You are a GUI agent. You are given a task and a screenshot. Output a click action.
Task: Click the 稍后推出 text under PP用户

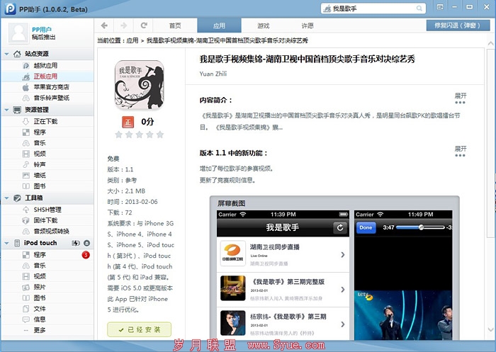(x=44, y=37)
